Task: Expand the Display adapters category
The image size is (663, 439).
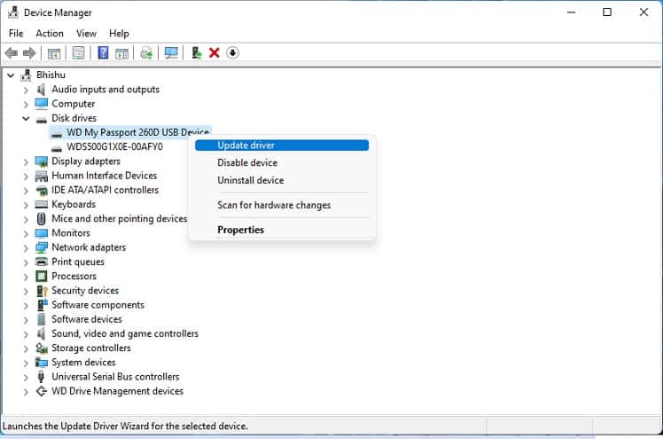Action: [26, 161]
